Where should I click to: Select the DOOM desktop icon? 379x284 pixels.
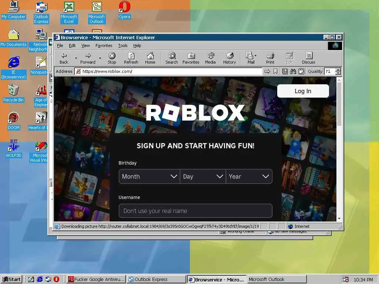13,121
